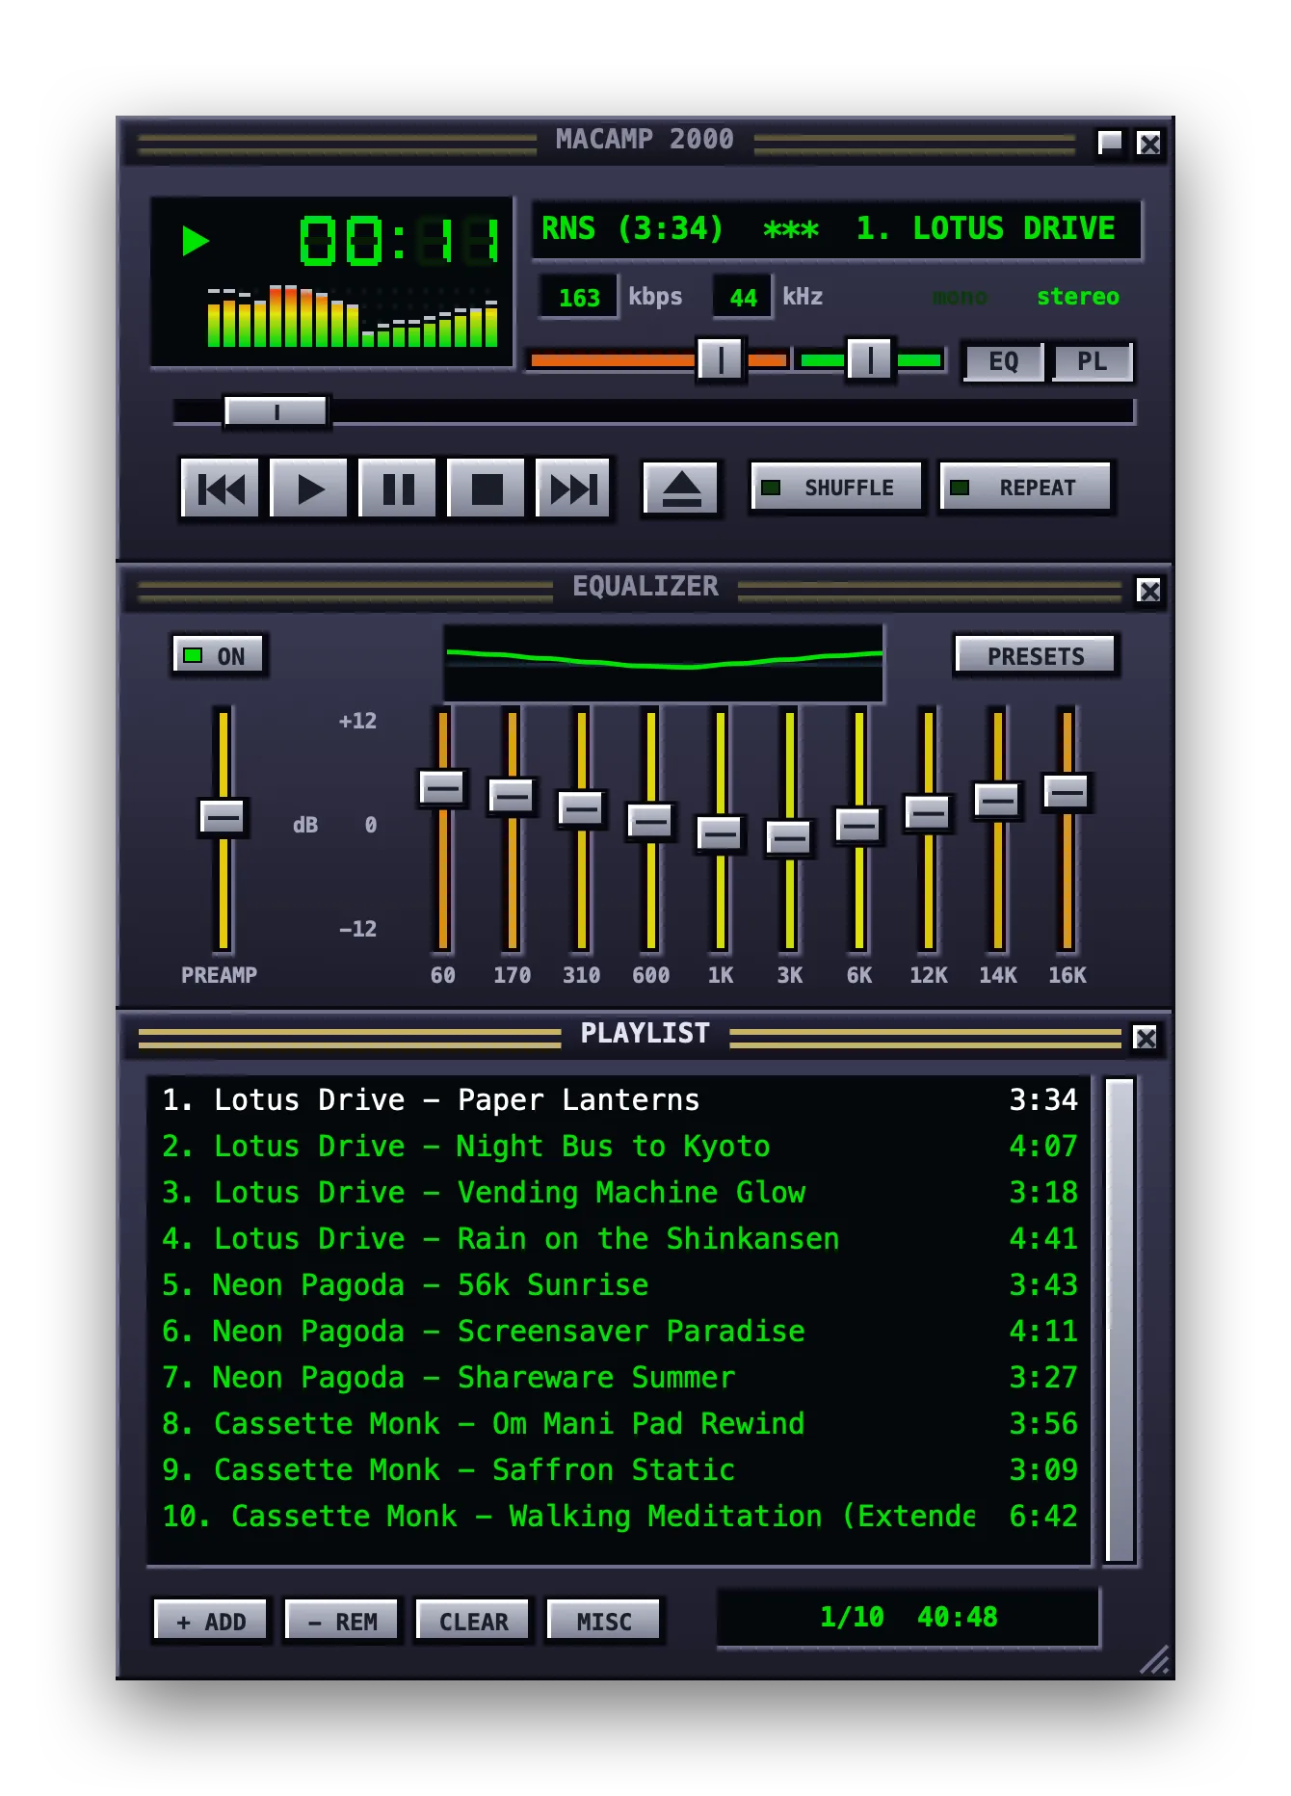This screenshot has width=1291, height=1796.
Task: Select track 1 Paper Lanterns
Action: (x=619, y=1099)
